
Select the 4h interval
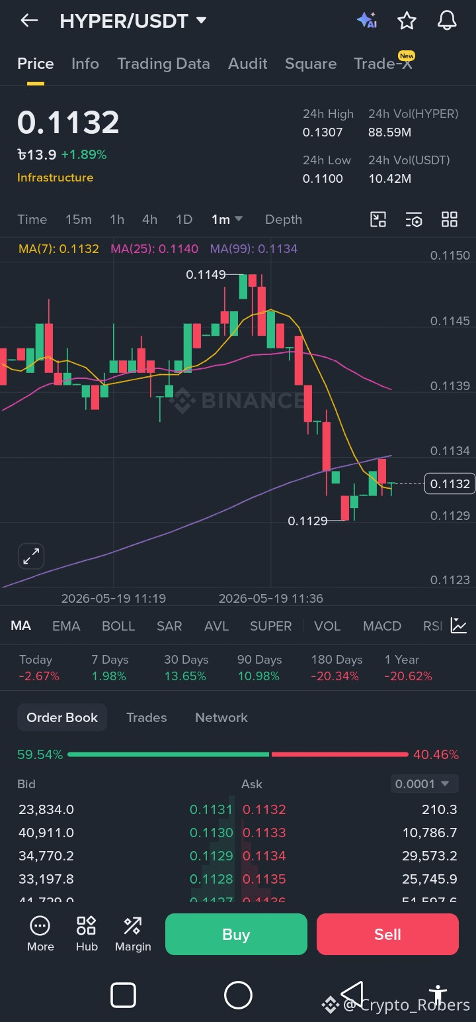pyautogui.click(x=150, y=219)
